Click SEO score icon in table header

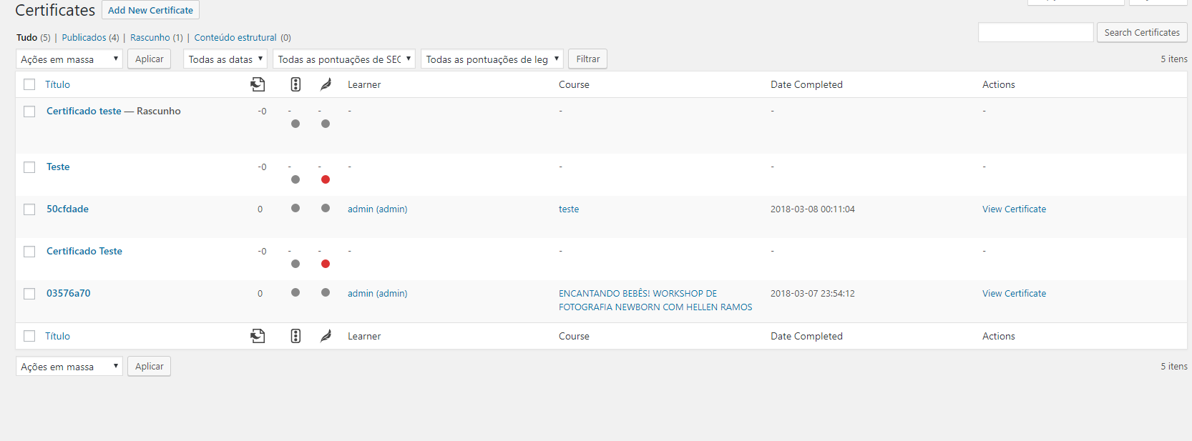(x=295, y=84)
